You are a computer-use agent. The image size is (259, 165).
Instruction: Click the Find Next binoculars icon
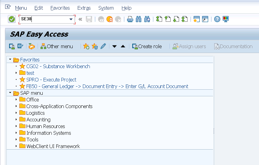(x=147, y=19)
